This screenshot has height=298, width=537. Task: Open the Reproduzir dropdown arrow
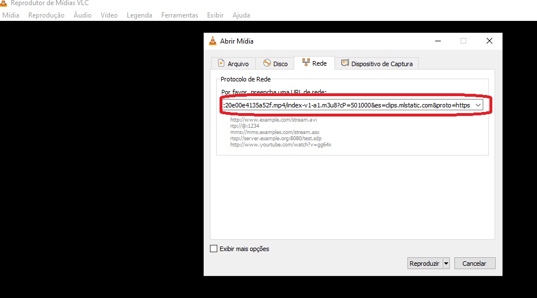[x=446, y=264]
